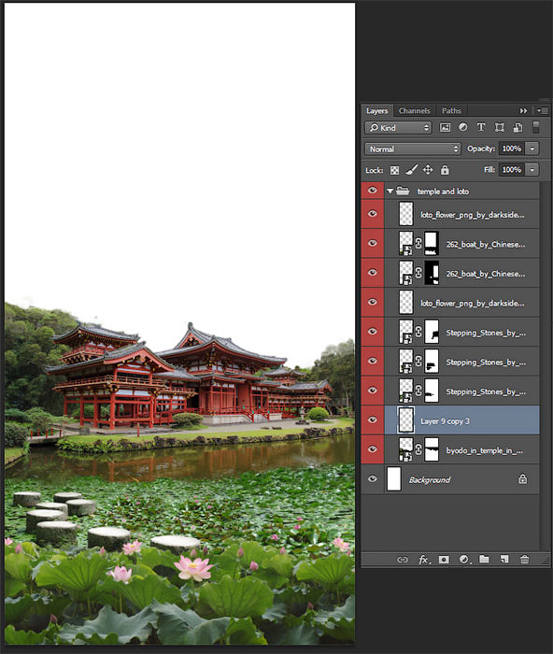The height and width of the screenshot is (654, 553).
Task: Select the Background layer name
Action: [x=430, y=480]
